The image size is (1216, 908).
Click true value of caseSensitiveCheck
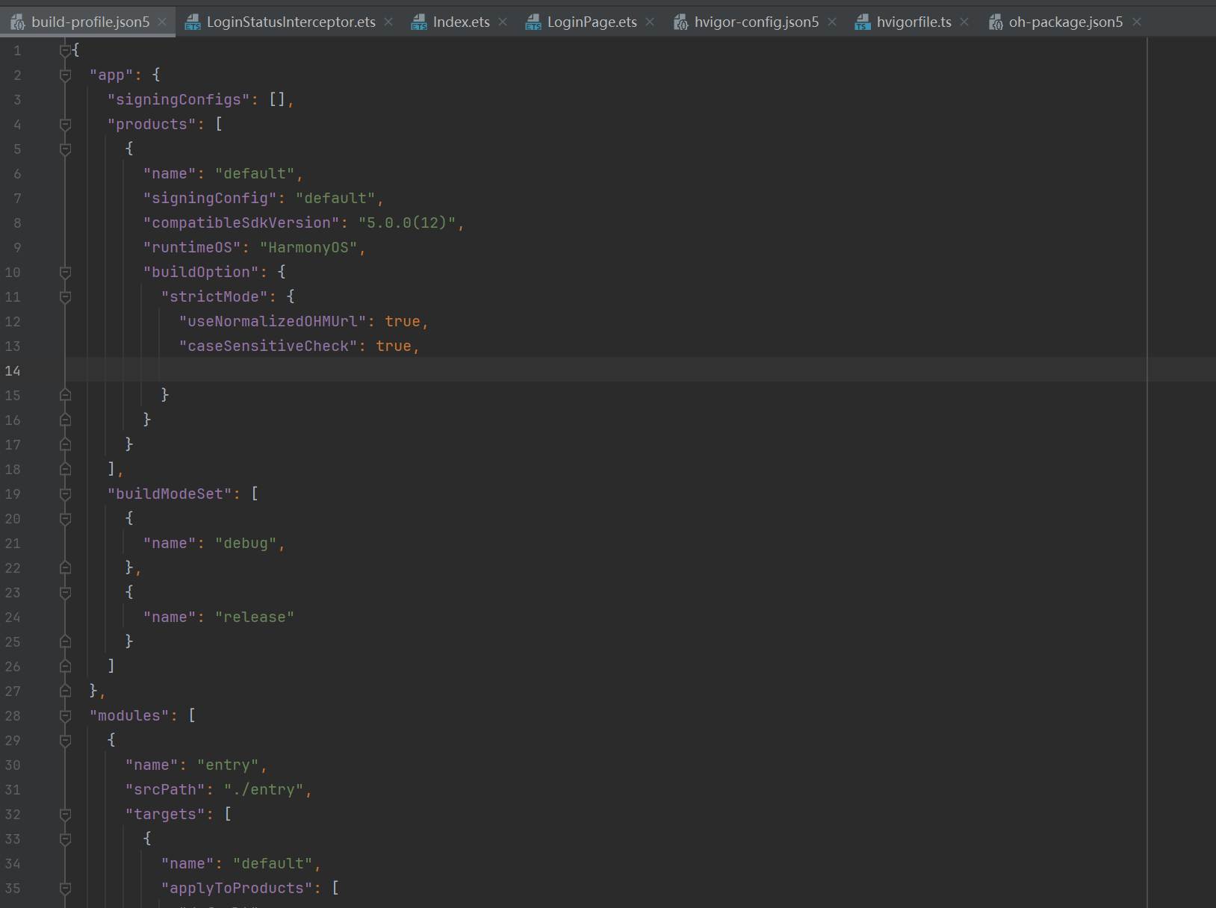click(394, 346)
